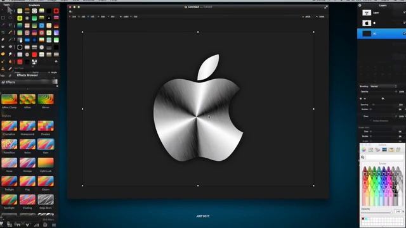
Task: Open the Blending mode dropdown
Action: [x=383, y=86]
